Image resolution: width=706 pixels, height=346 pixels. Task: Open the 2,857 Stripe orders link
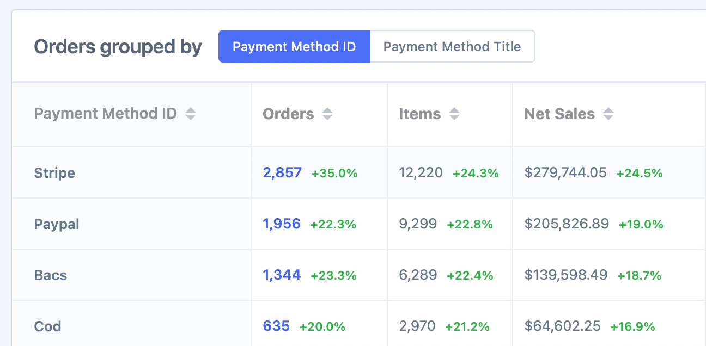click(282, 172)
